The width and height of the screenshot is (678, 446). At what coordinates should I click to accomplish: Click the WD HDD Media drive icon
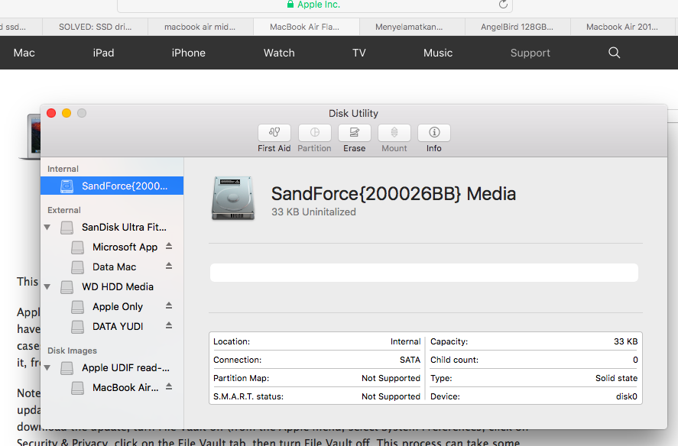pyautogui.click(x=67, y=287)
